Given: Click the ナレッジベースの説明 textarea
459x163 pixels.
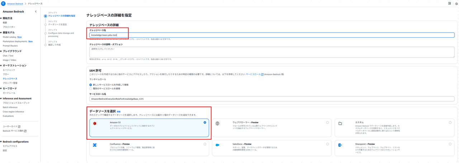Looking at the screenshot, I should point(272,52).
